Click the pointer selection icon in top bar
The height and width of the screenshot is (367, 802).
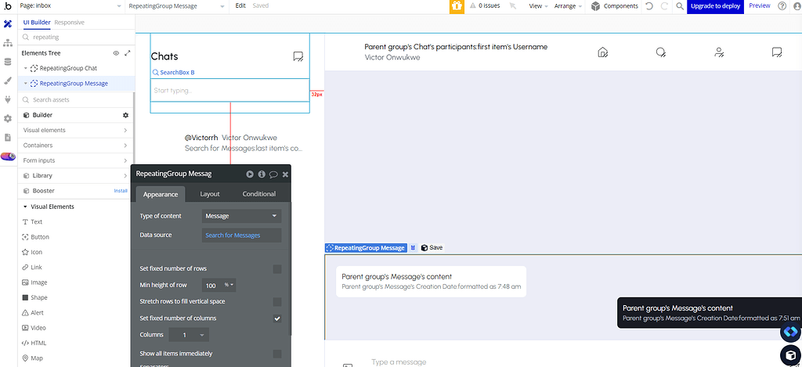click(513, 6)
